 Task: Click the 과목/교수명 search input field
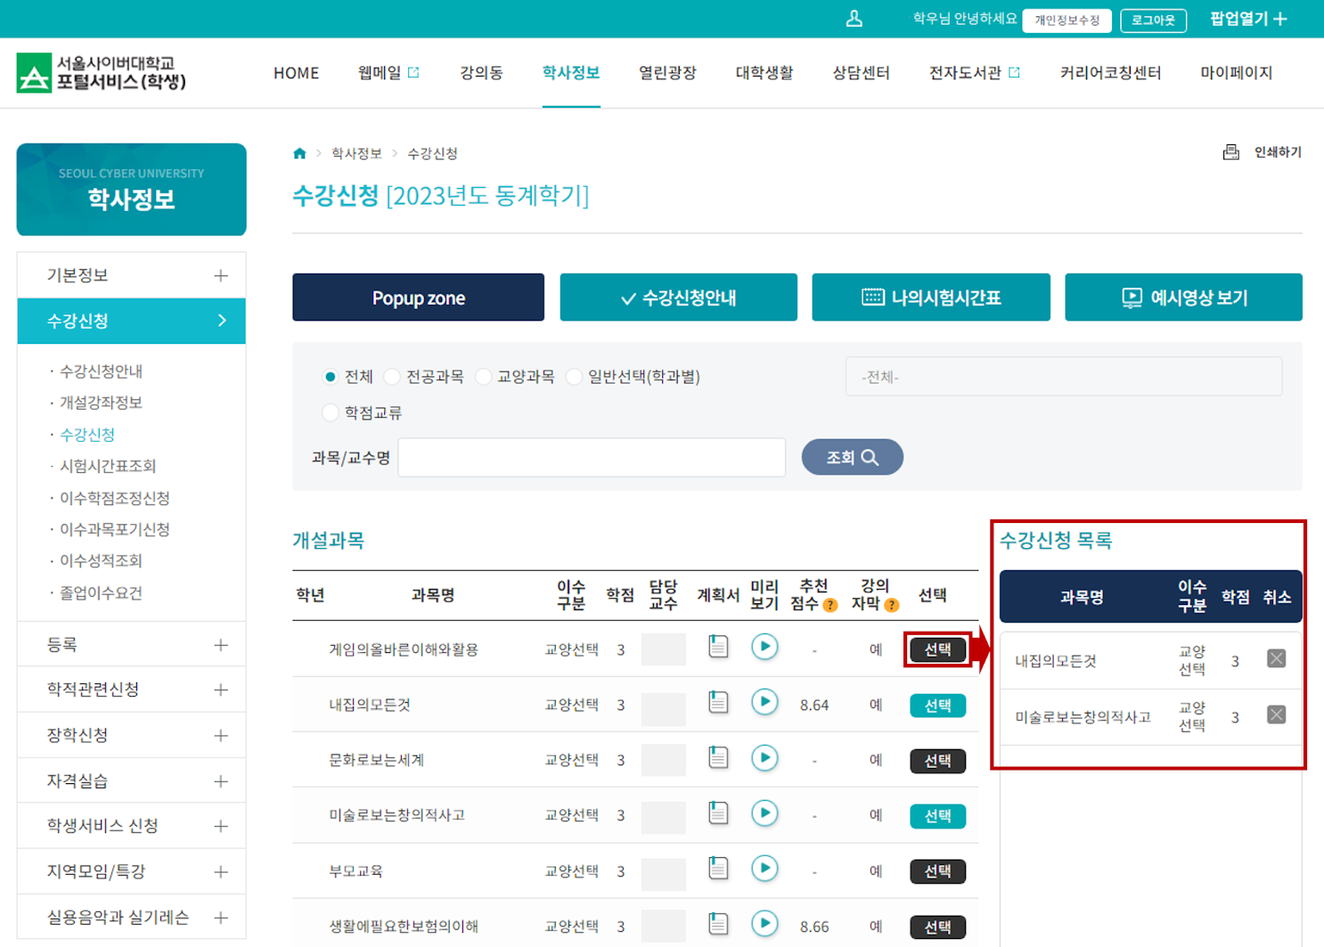(x=592, y=457)
